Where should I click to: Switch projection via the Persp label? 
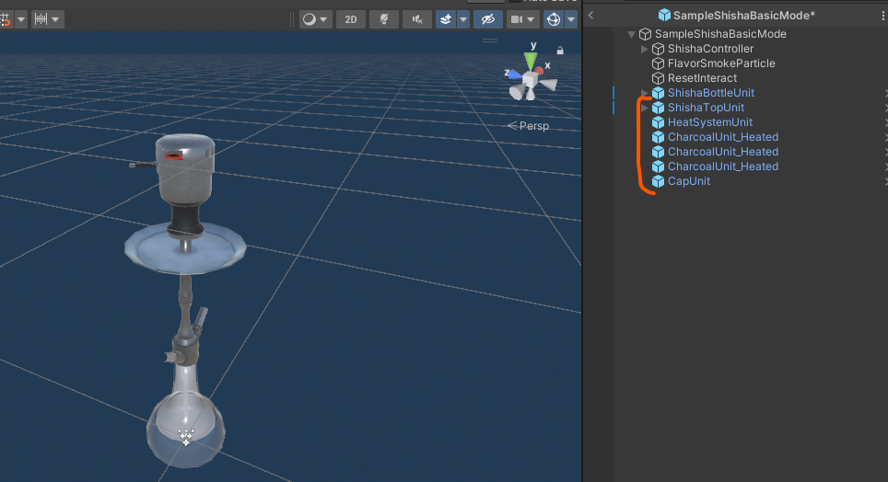(528, 126)
